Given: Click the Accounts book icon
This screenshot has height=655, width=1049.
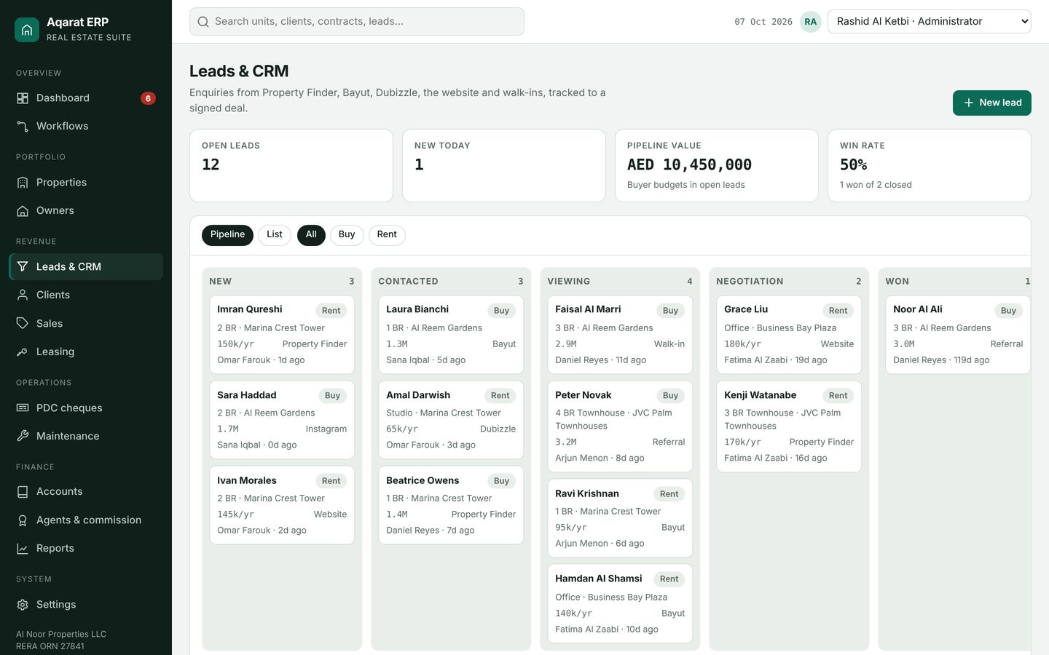Looking at the screenshot, I should [x=23, y=492].
